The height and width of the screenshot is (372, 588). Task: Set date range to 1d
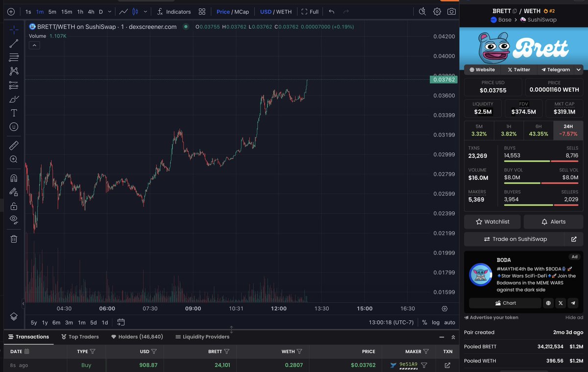(x=105, y=322)
